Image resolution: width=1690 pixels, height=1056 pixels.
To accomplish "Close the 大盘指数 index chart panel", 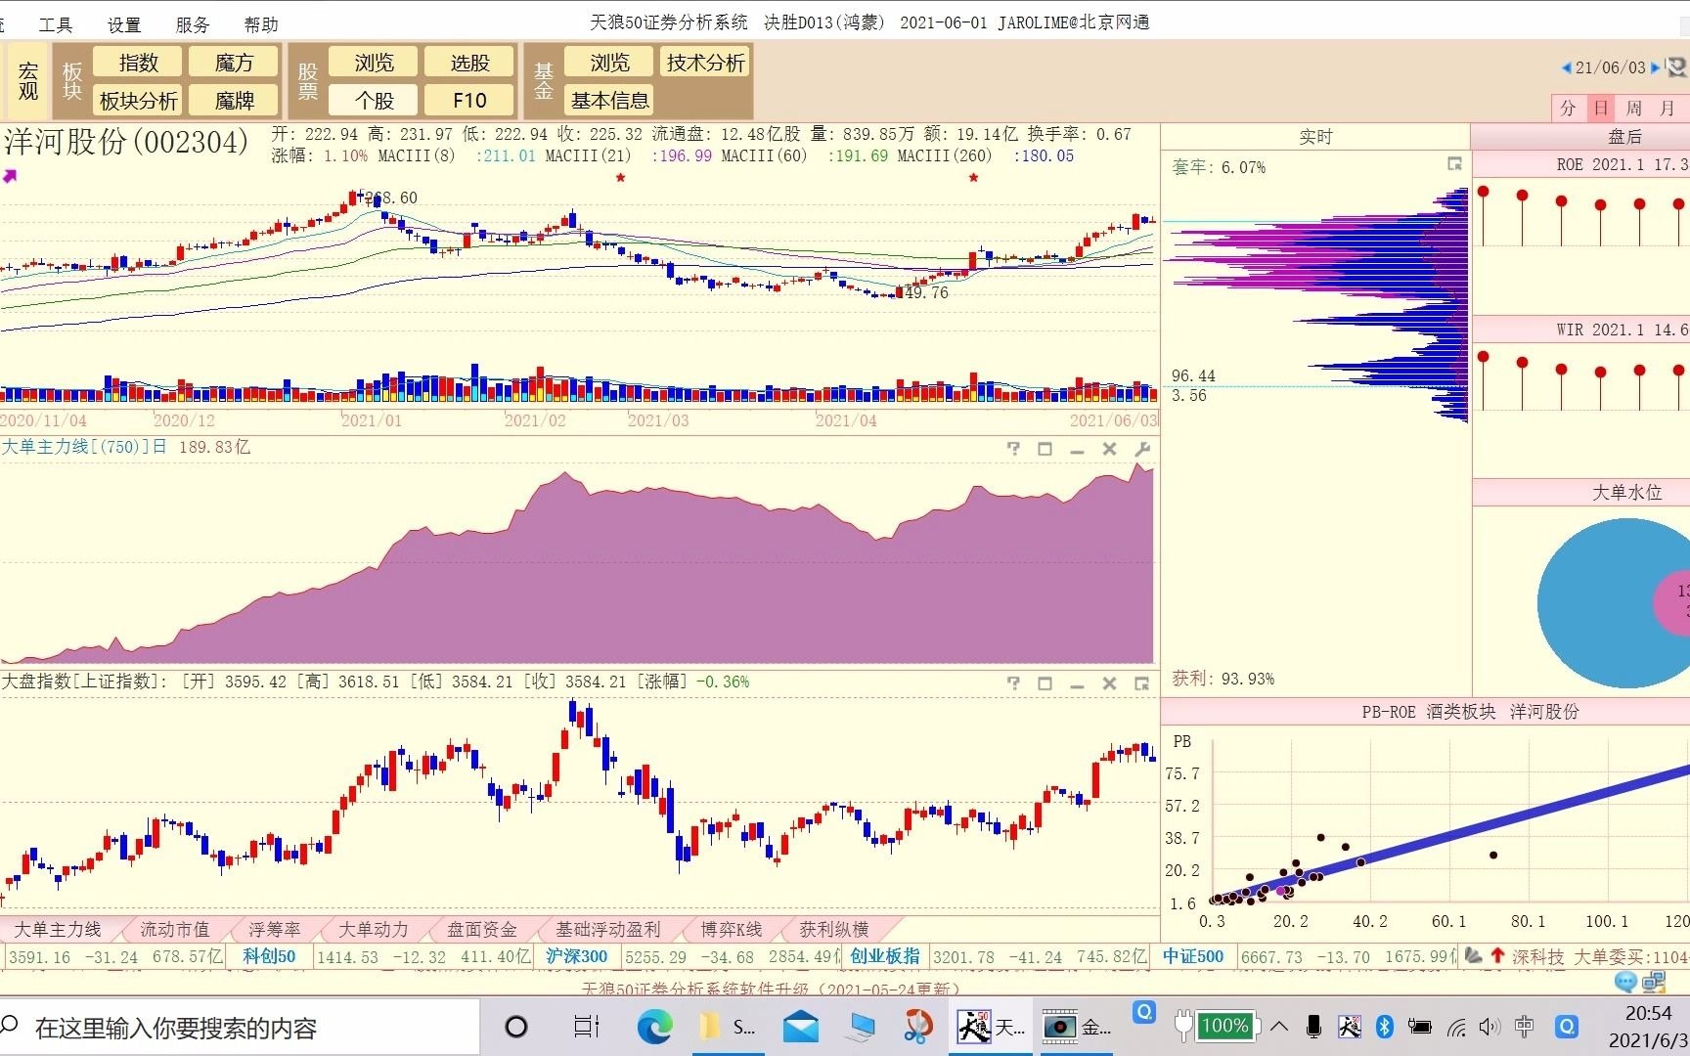I will click(1109, 683).
